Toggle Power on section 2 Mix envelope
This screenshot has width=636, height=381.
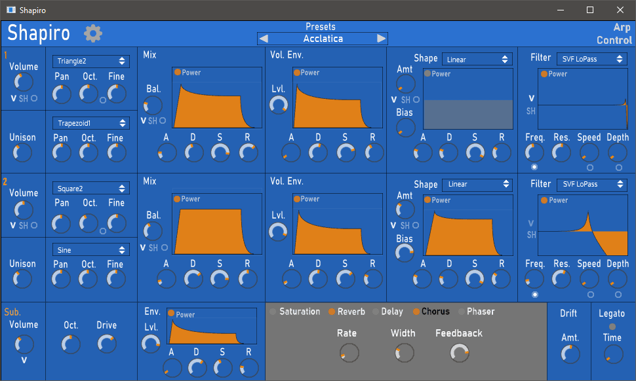tap(177, 199)
